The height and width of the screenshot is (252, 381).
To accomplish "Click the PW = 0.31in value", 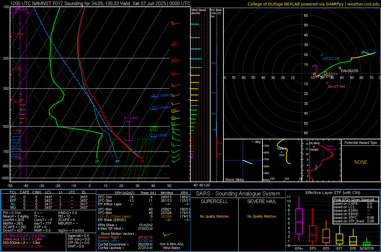I will point(12,213).
